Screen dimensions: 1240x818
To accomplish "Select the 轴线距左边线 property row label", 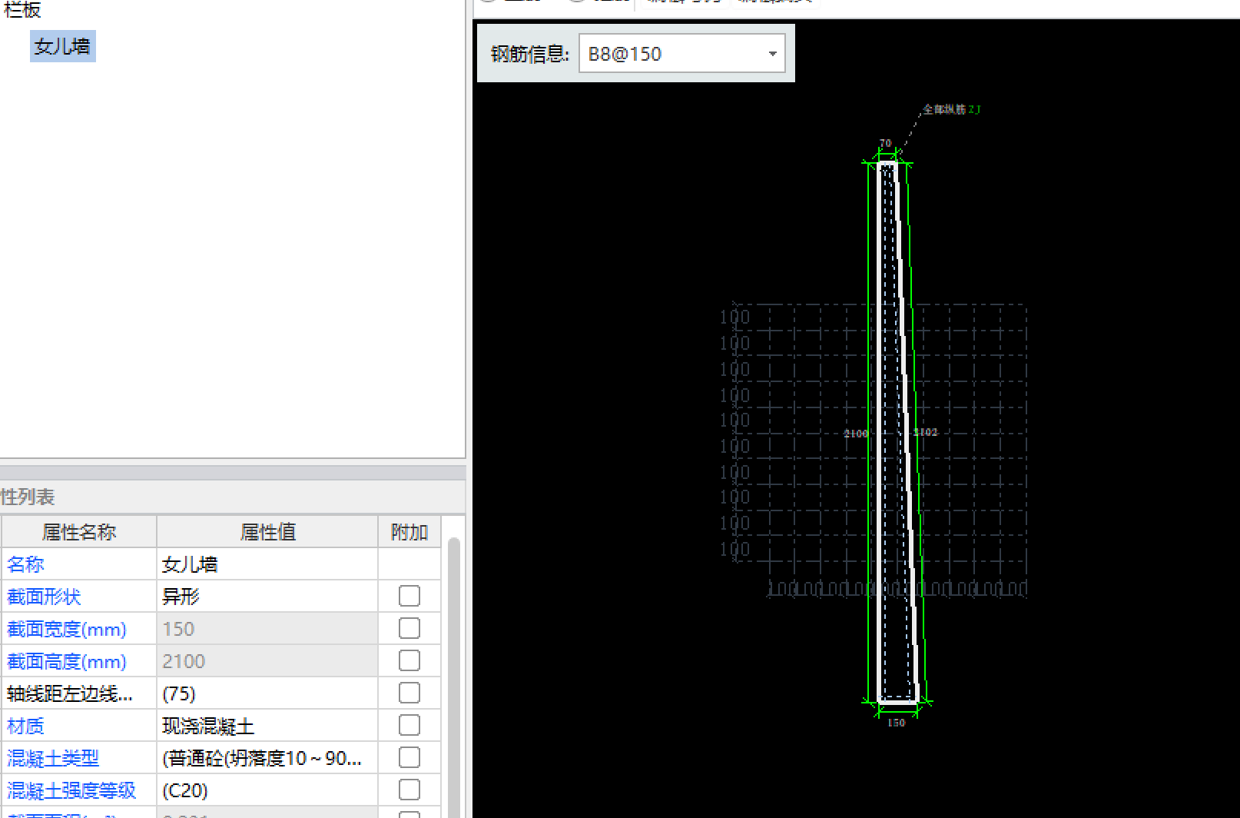I will pos(70,693).
